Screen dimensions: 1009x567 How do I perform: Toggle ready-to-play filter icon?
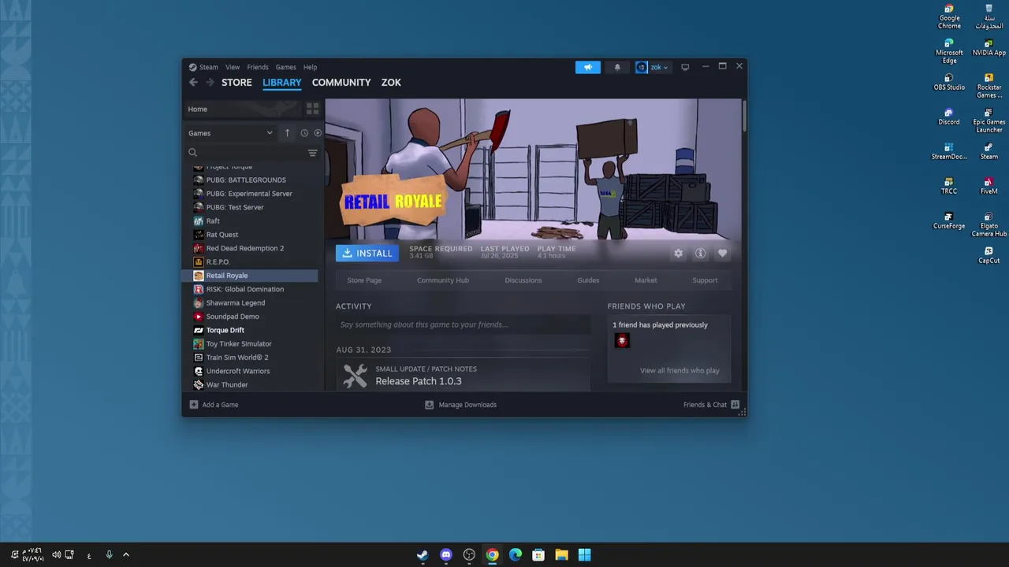tap(318, 133)
